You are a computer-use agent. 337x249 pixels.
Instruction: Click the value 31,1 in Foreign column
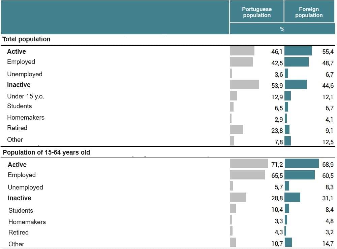pyautogui.click(x=328, y=198)
